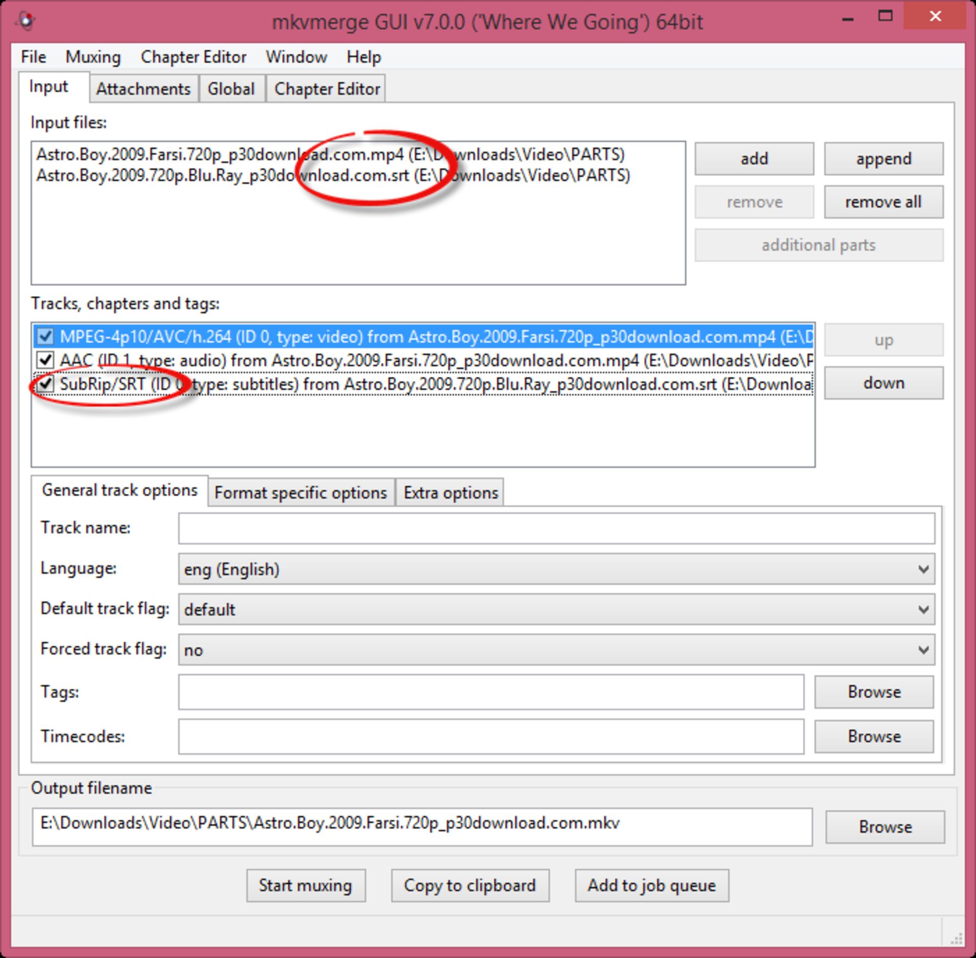Open the Default track flag dropdown
This screenshot has height=958, width=976.
click(556, 609)
